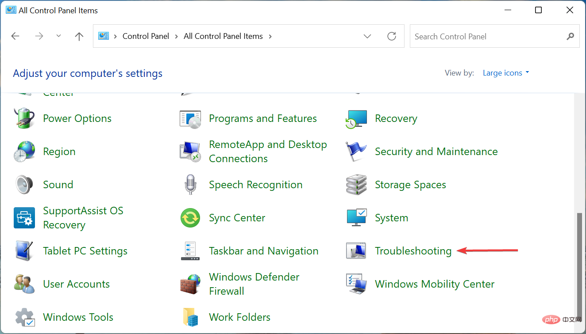This screenshot has height=334, width=586.
Task: Open the Sync Center green icon
Action: 190,218
